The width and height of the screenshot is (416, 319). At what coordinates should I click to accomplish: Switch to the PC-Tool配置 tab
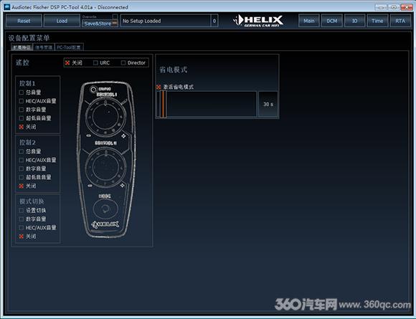(69, 47)
